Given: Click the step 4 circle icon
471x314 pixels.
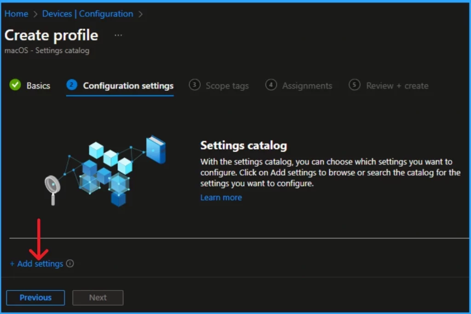Looking at the screenshot, I should click(271, 85).
